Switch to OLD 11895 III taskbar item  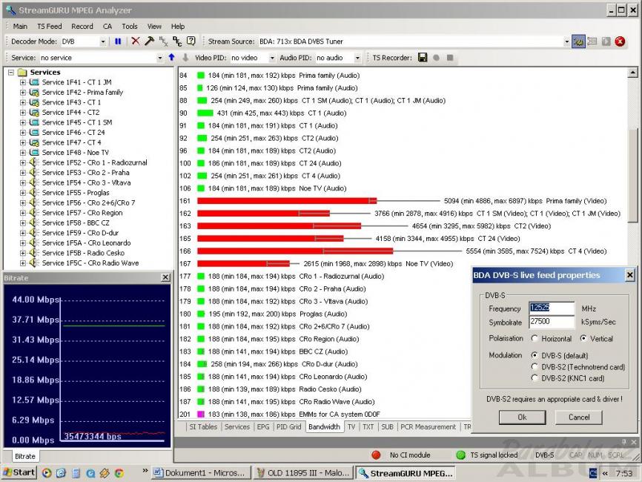(x=303, y=473)
